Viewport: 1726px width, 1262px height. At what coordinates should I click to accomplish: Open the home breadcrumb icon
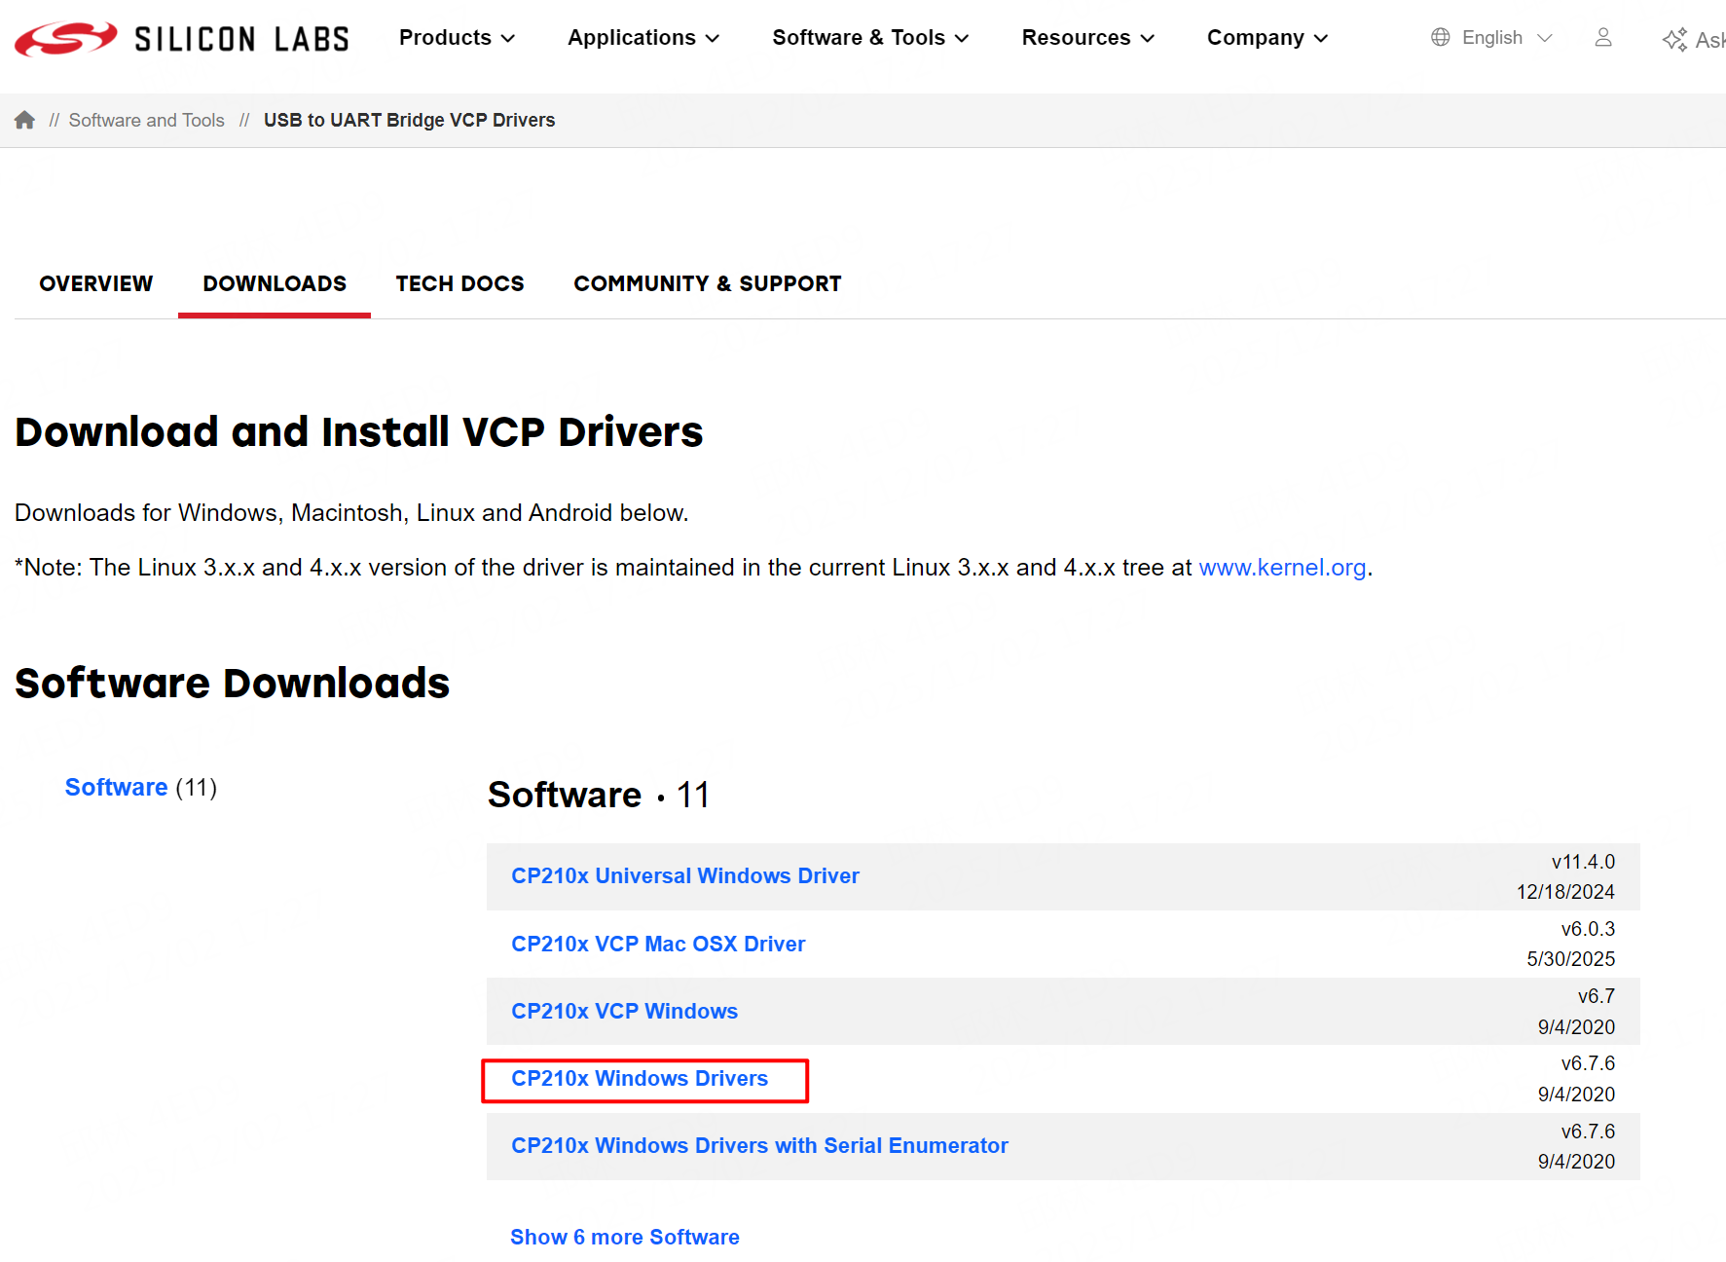24,120
